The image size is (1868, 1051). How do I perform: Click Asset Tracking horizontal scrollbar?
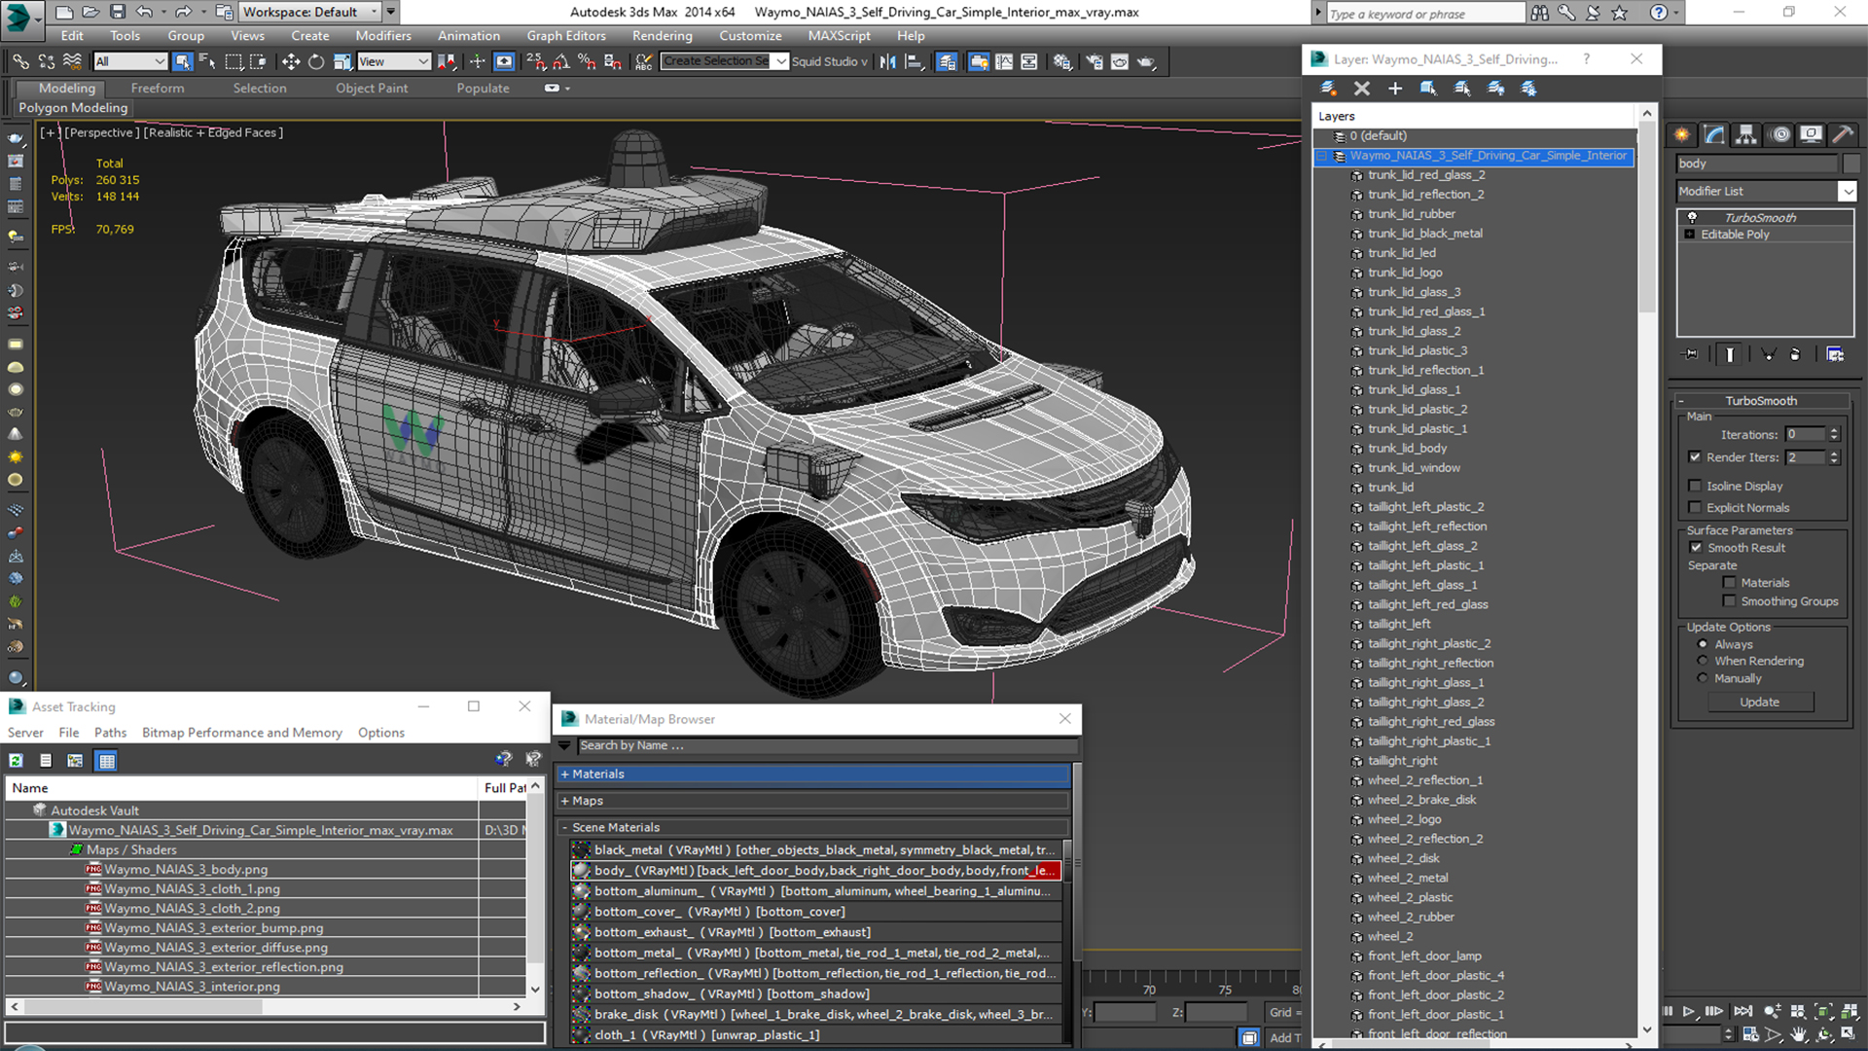(264, 1006)
